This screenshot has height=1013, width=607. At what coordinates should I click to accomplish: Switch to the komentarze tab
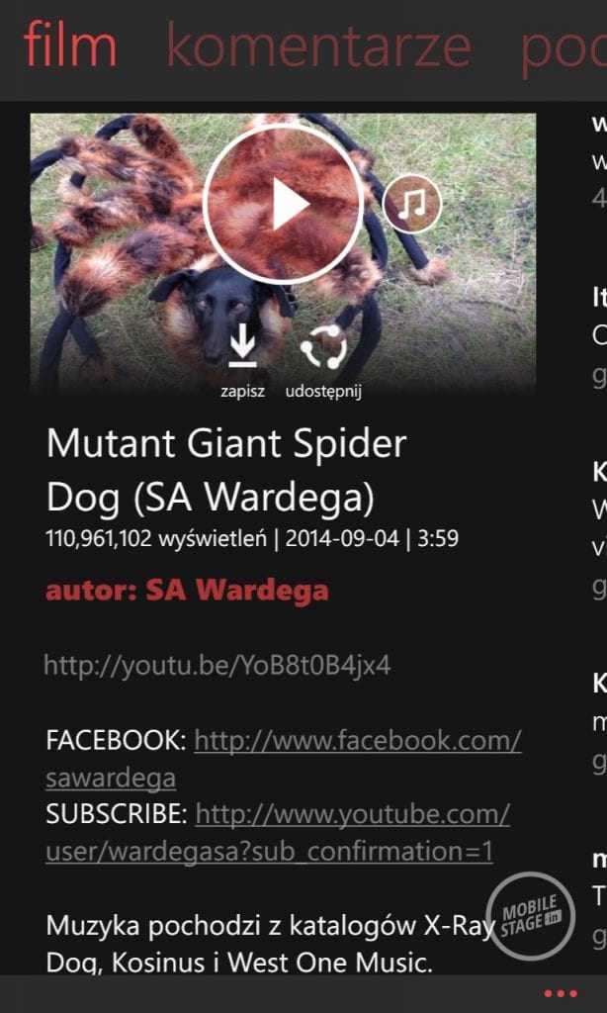point(318,46)
